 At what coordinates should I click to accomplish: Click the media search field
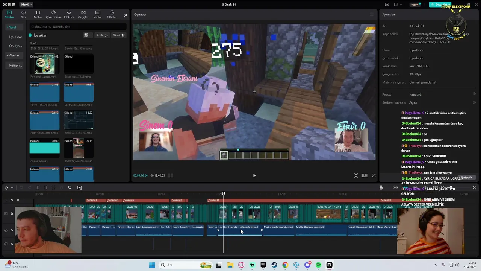[78, 27]
